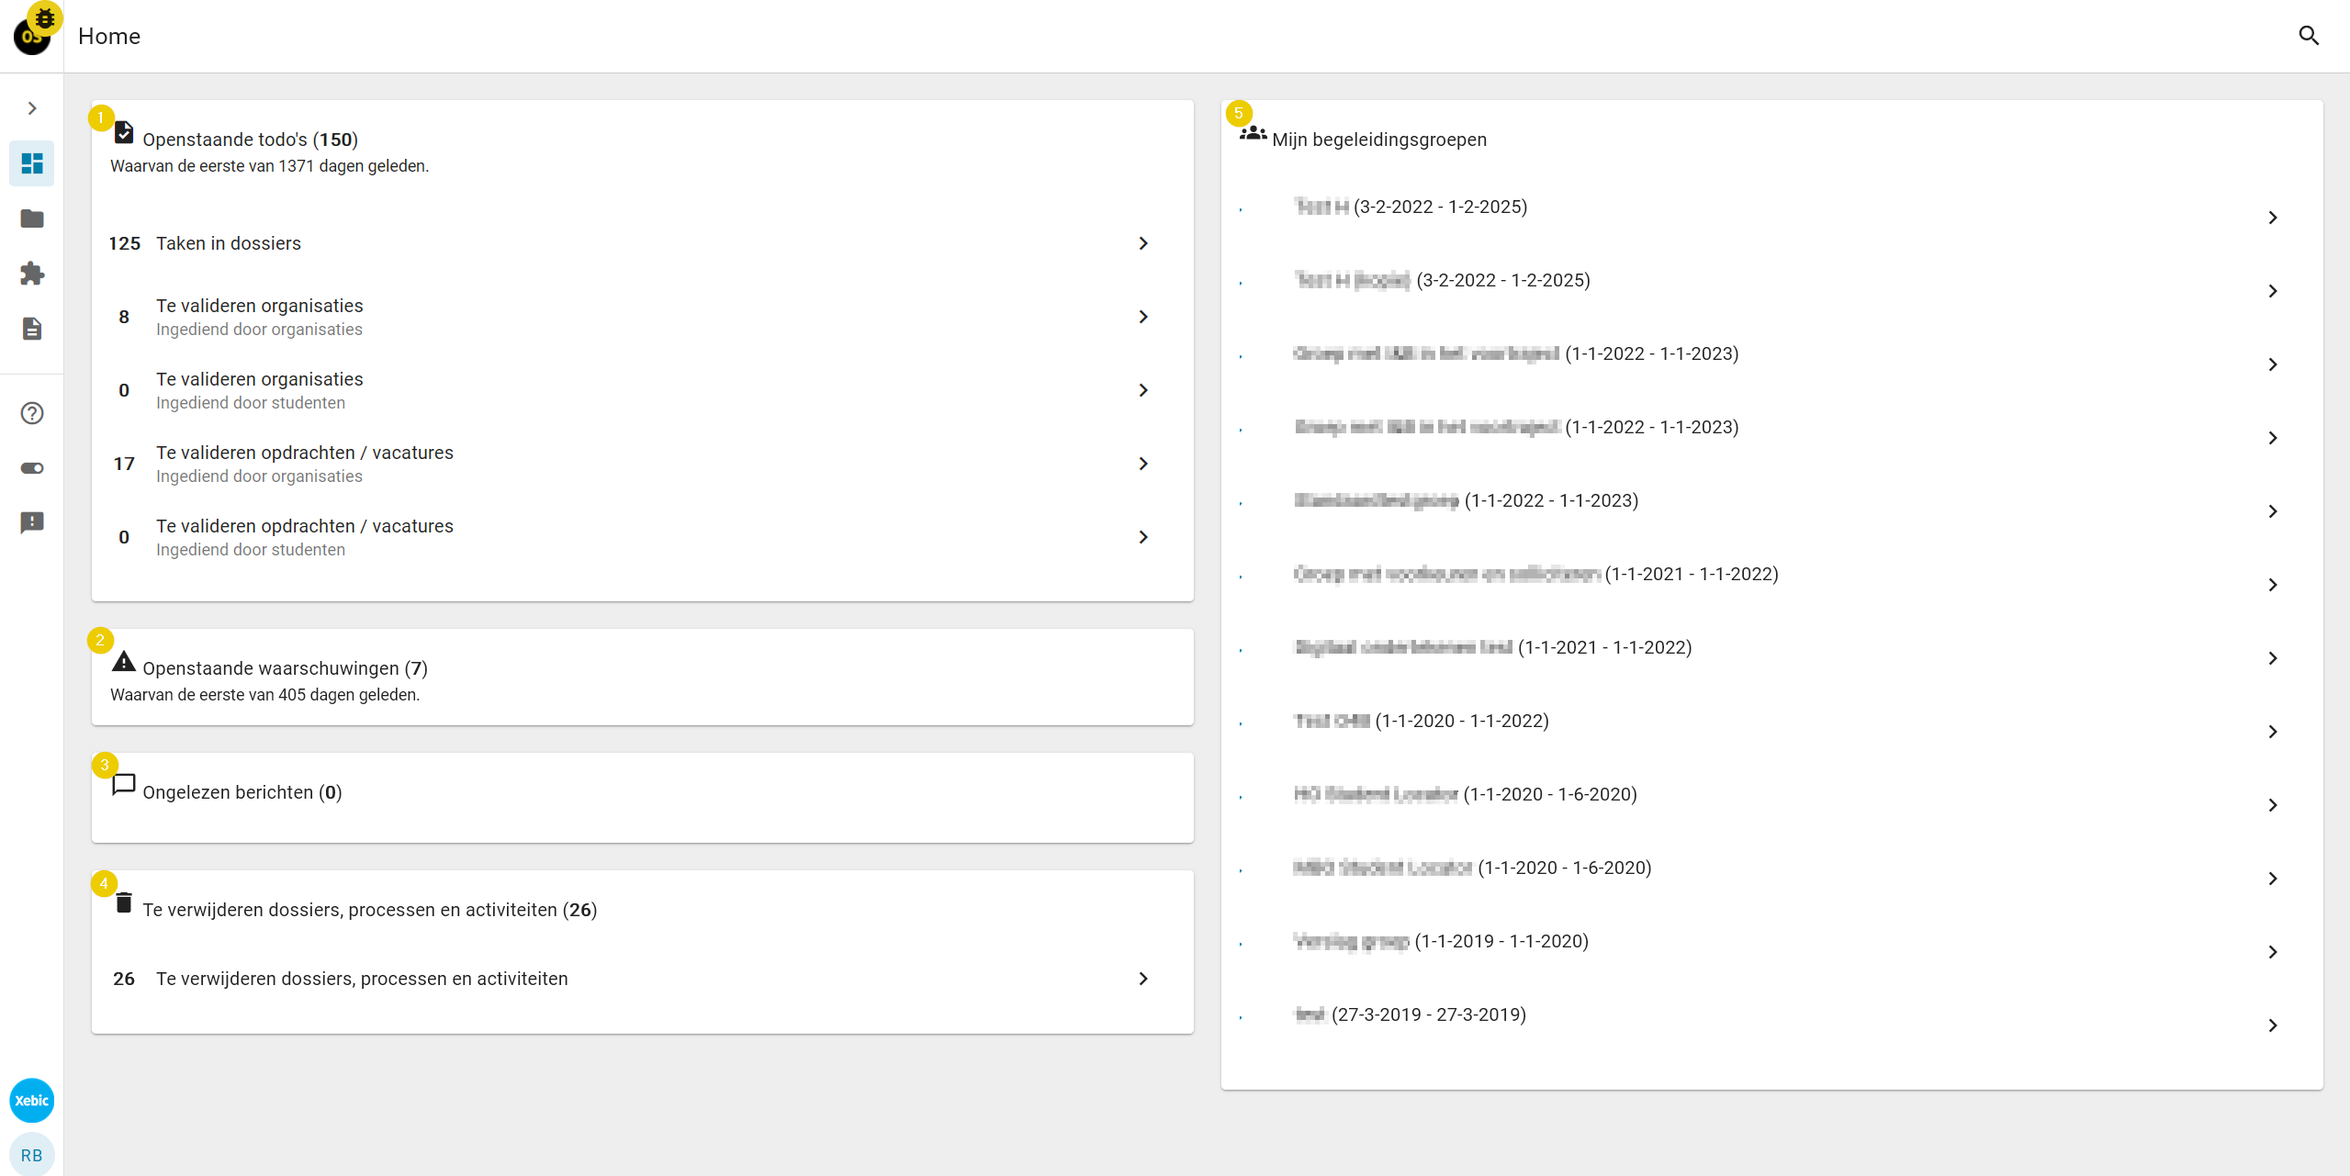Click the RB user avatar
The height and width of the screenshot is (1176, 2350).
tap(31, 1155)
